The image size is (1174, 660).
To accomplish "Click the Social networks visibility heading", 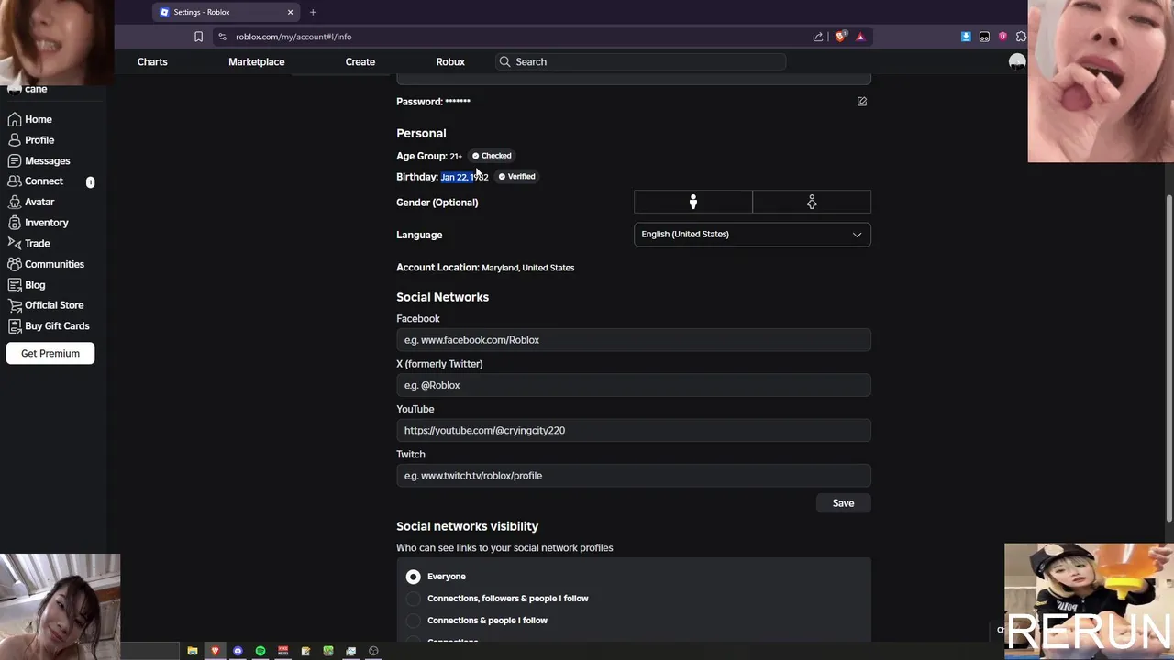I will (468, 526).
